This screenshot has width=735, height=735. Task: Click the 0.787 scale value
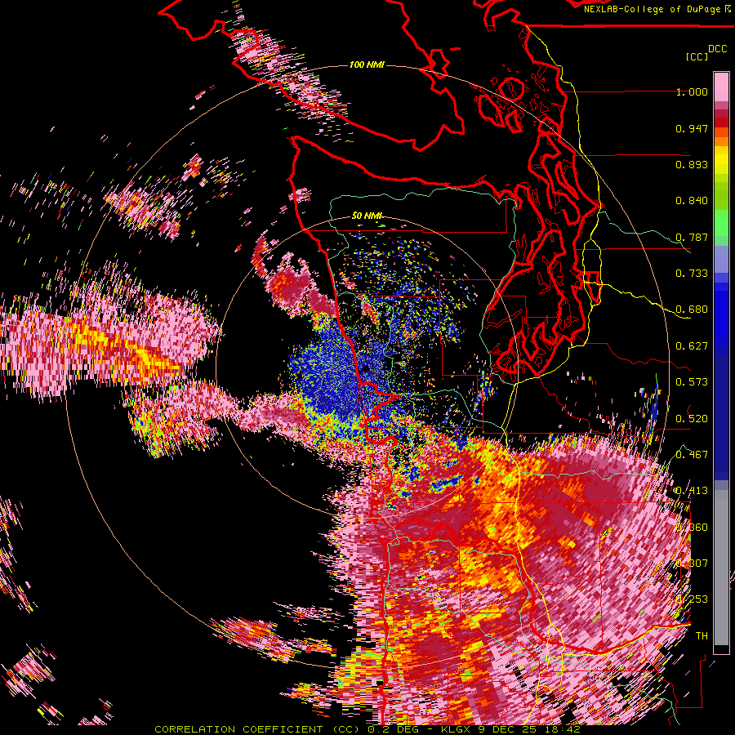[692, 237]
